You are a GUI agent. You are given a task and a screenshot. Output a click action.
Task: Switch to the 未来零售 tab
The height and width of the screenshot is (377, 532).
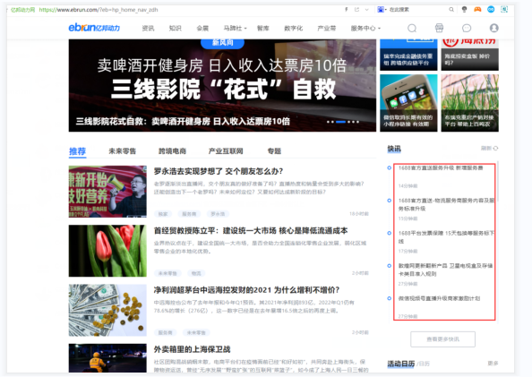[x=122, y=151]
